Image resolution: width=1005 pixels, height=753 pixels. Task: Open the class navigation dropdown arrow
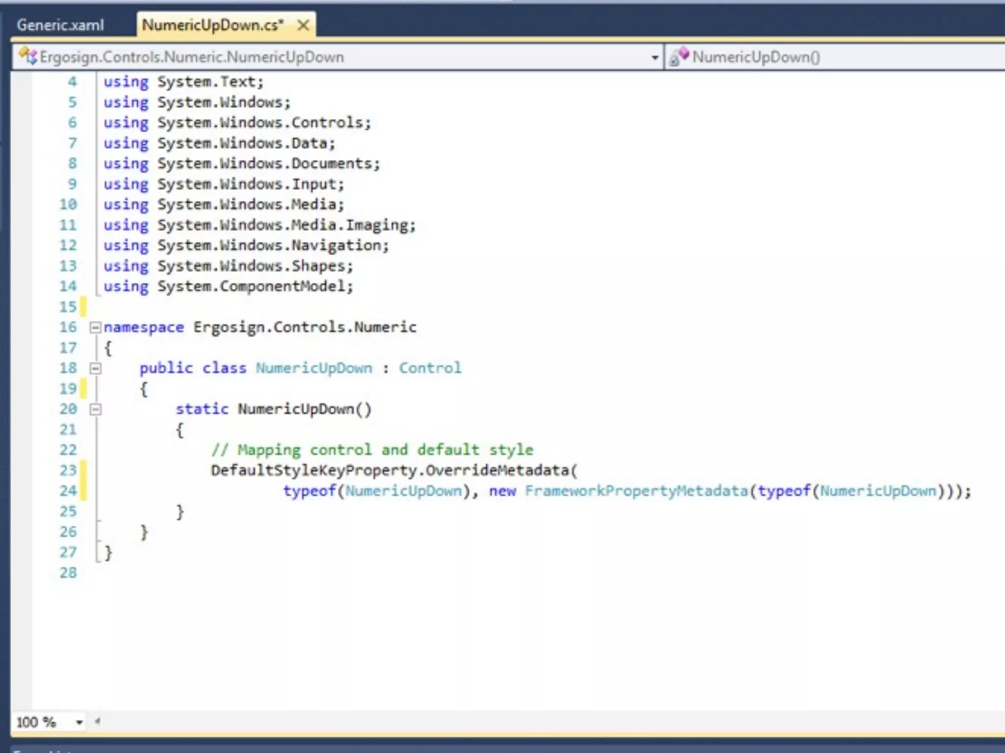coord(655,58)
